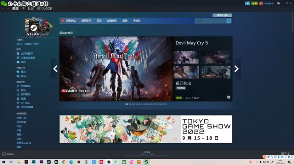The width and height of the screenshot is (294, 165).
Task: Click the Steam gift cards image
Action: point(39,27)
